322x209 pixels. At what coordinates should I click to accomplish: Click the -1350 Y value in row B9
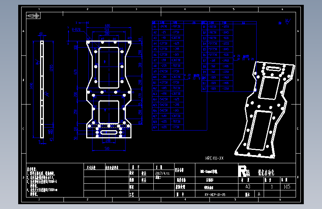pos(226,72)
